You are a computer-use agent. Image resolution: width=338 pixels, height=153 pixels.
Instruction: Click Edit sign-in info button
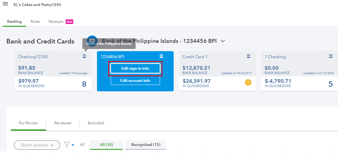tap(136, 69)
